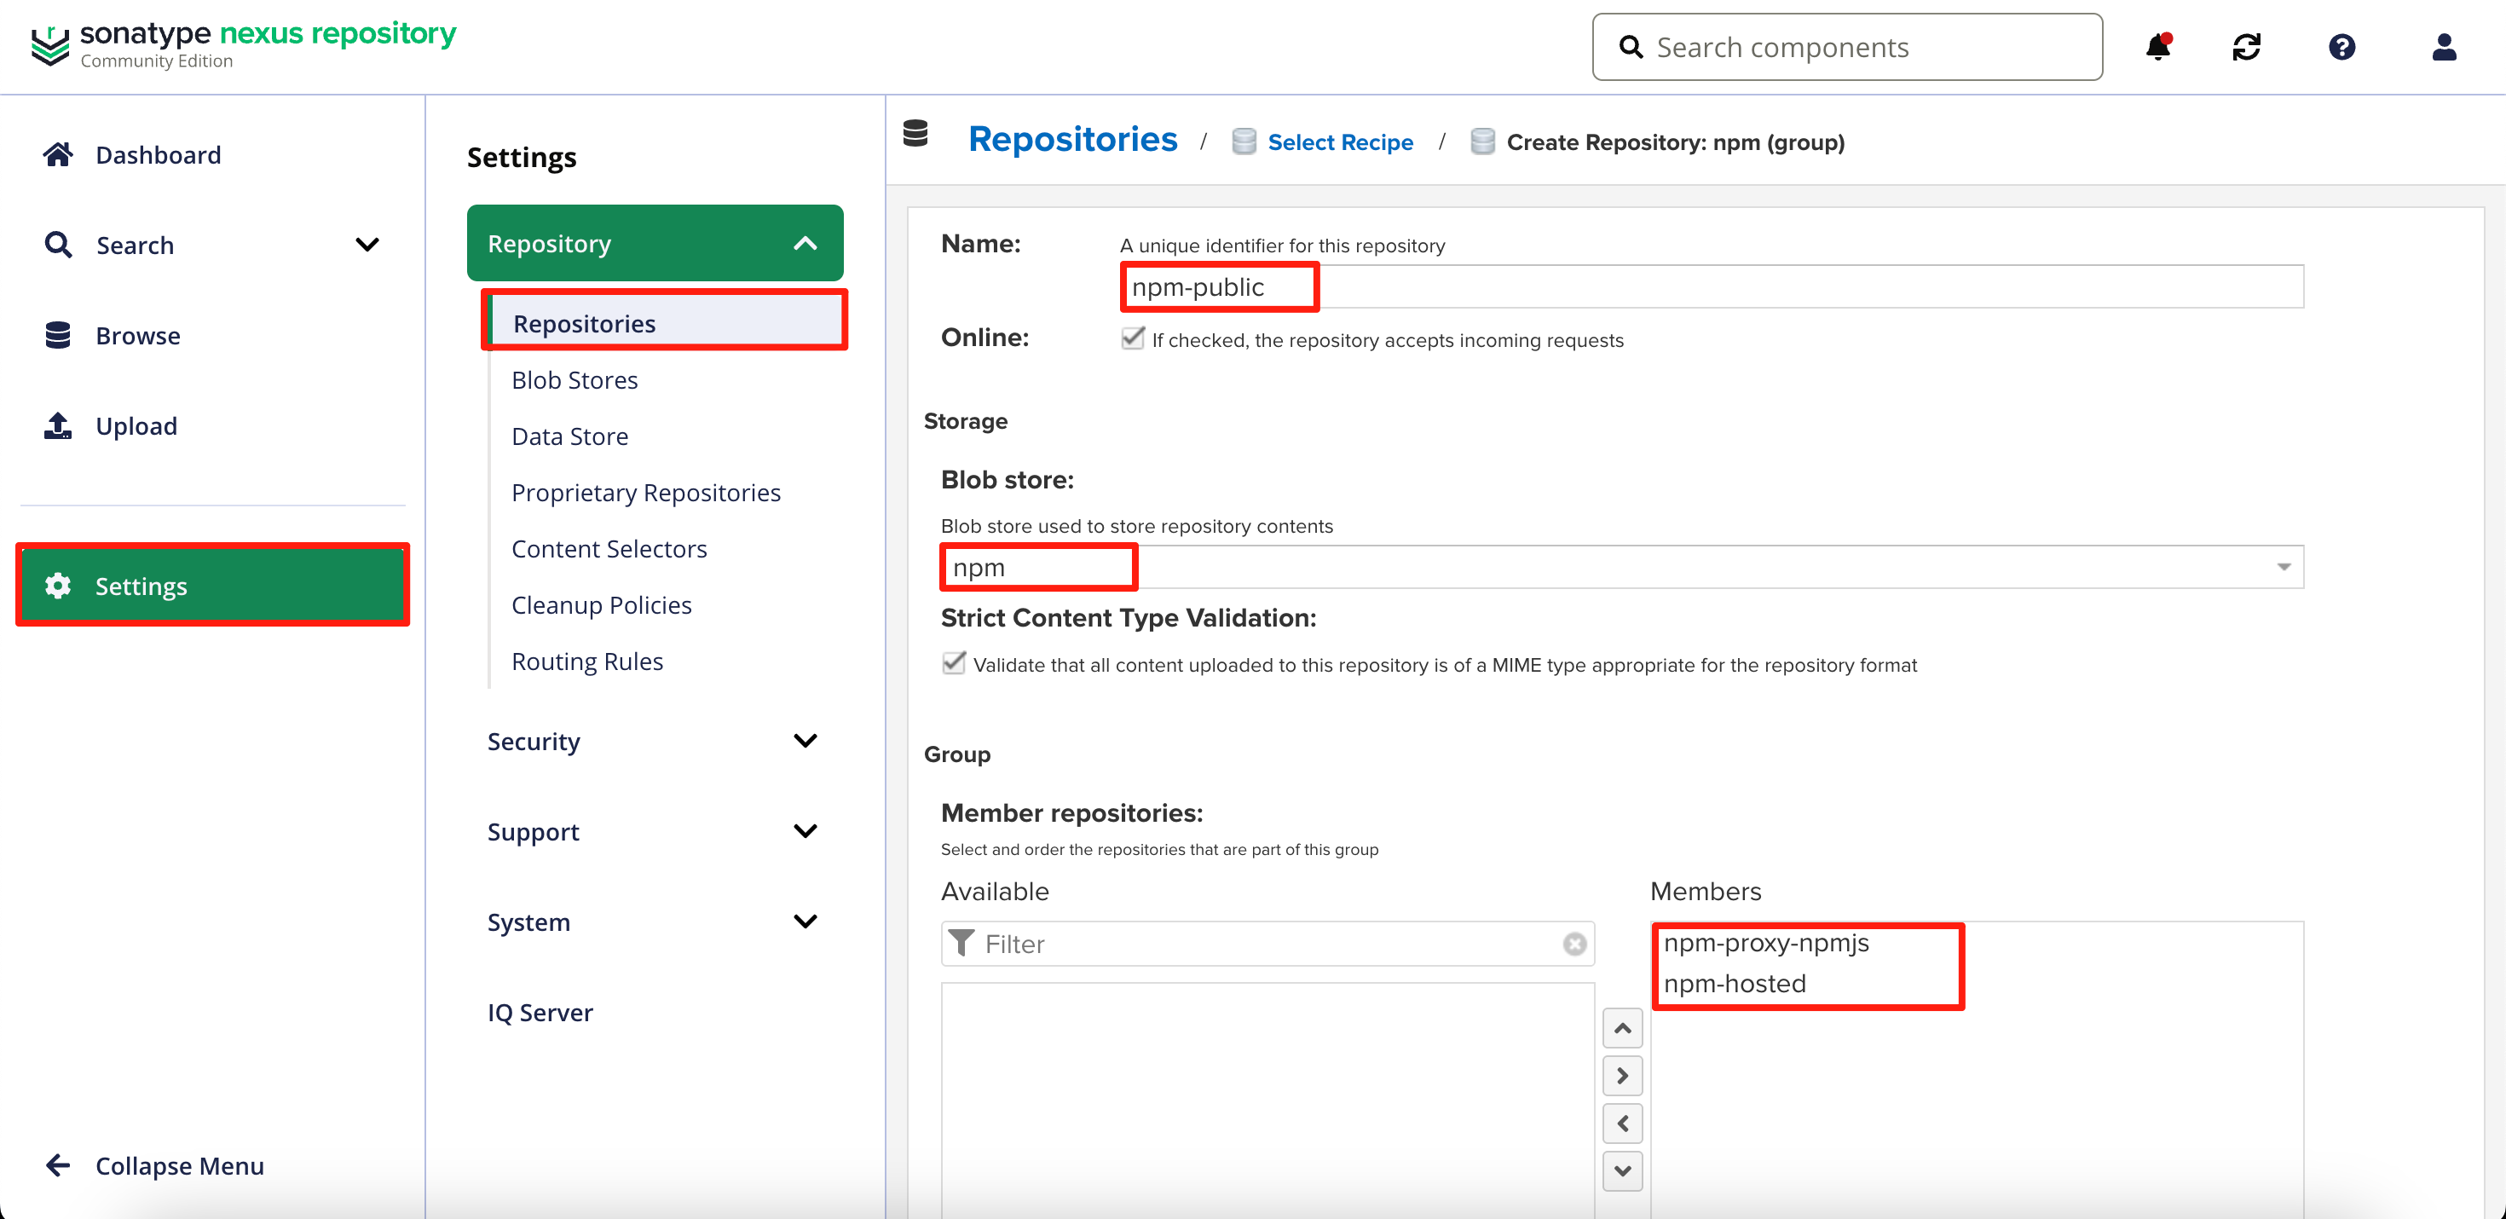Open Blob Stores in settings menu
2506x1219 pixels.
click(574, 380)
